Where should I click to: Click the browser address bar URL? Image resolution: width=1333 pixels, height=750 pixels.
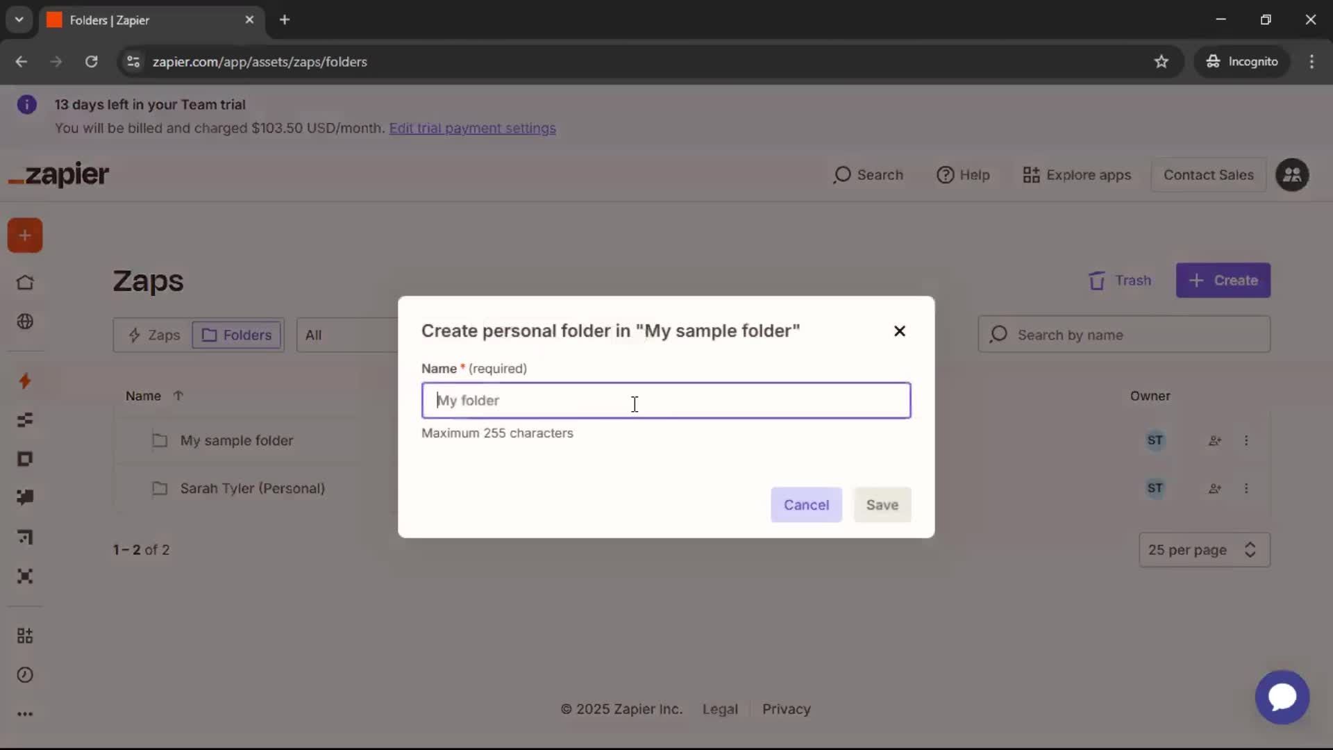260,62
